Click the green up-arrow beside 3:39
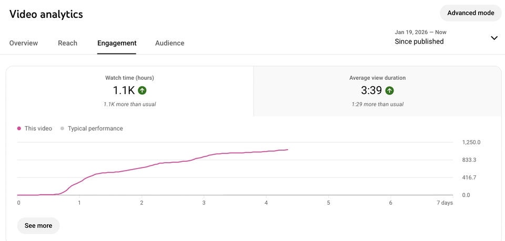Screen dimensions: 505x241 click(389, 90)
